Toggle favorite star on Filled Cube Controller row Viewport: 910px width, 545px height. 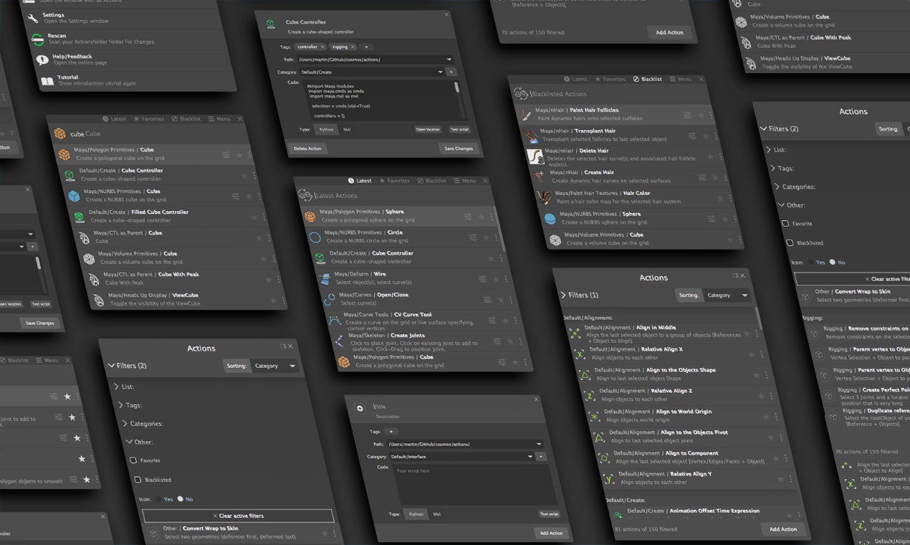pos(254,217)
